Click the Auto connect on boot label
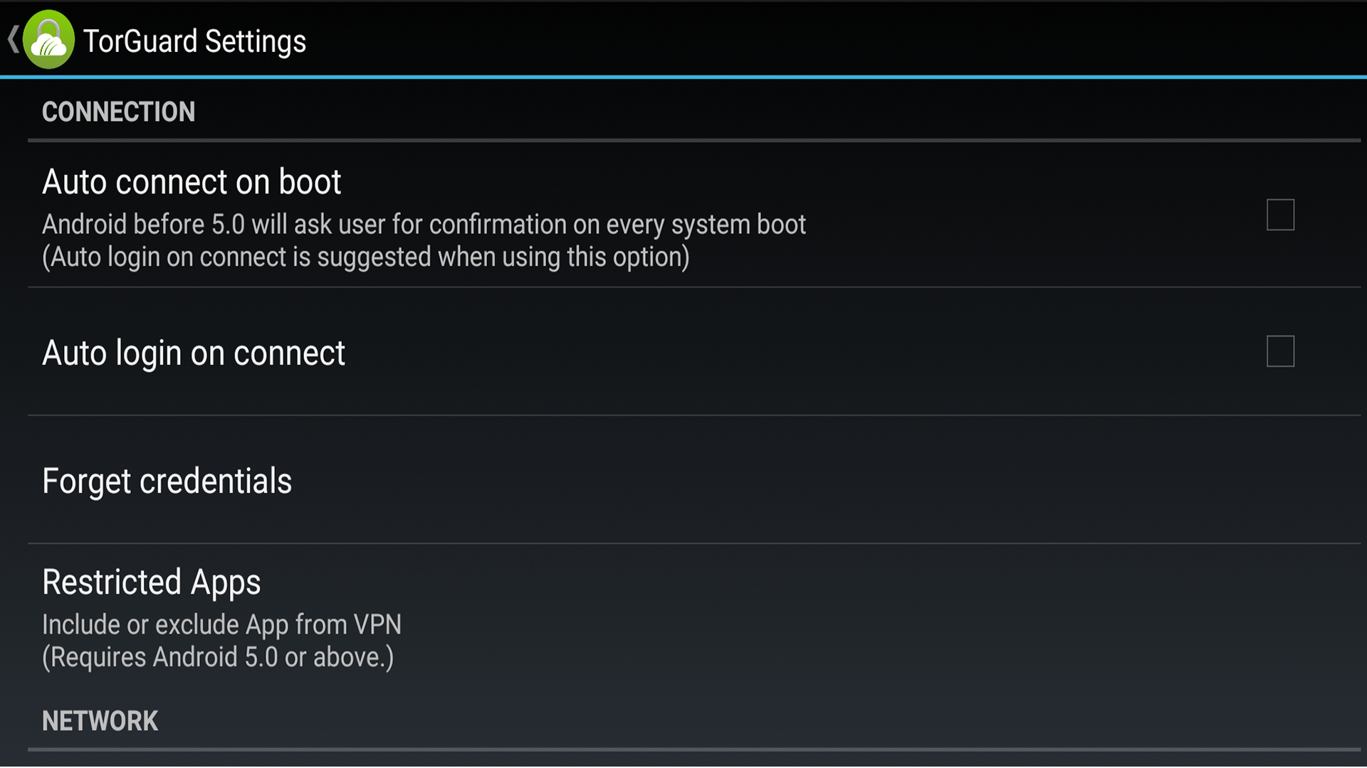1367x768 pixels. tap(192, 182)
